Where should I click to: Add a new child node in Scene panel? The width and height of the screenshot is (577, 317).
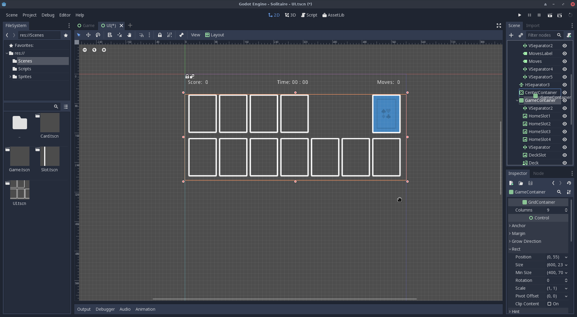511,35
